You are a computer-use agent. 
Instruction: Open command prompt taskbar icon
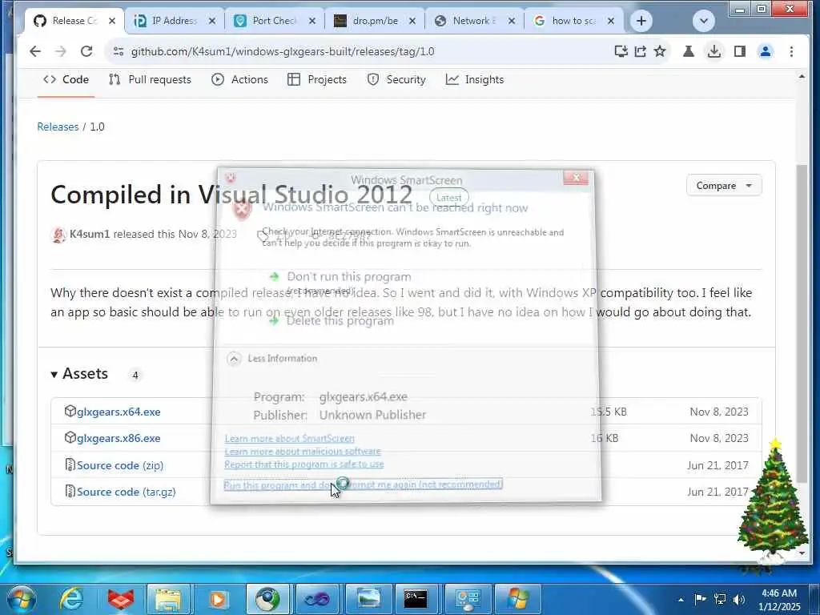pyautogui.click(x=416, y=599)
